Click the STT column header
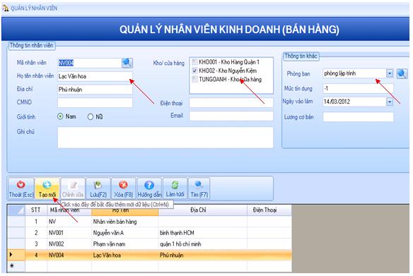Viewport: 413px width, 276px height. coord(36,210)
